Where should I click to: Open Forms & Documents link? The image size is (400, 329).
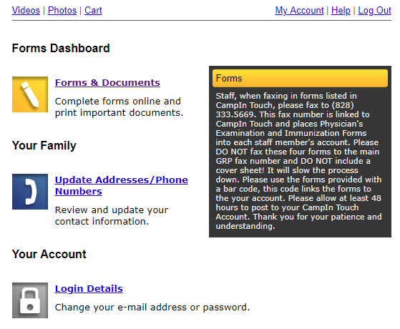pos(107,83)
